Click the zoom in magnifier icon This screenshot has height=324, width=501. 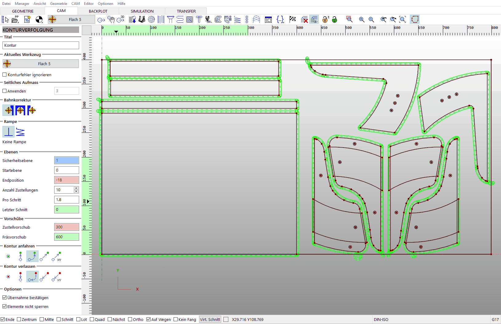click(362, 19)
